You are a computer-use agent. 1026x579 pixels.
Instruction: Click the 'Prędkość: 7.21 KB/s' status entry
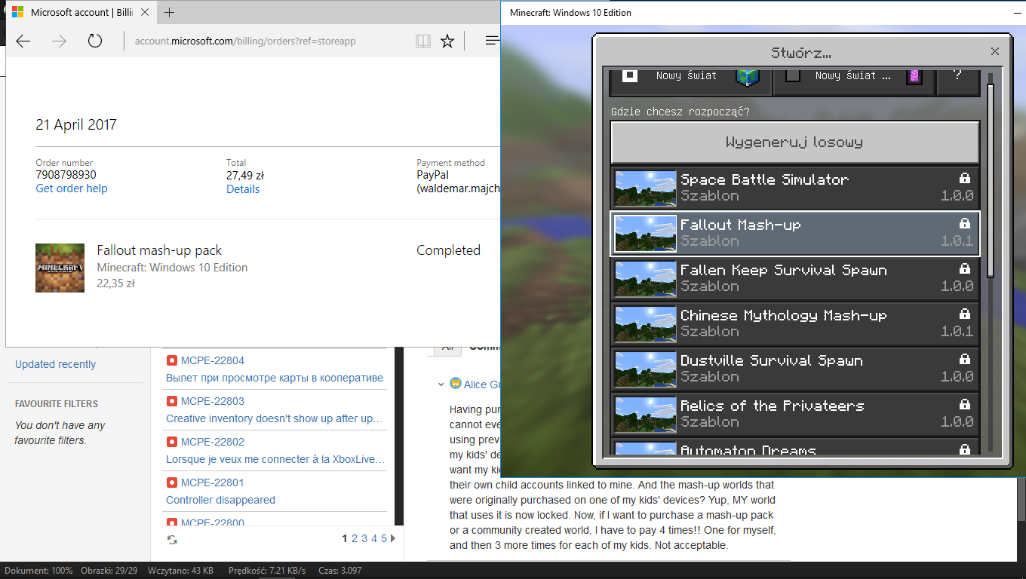(267, 571)
